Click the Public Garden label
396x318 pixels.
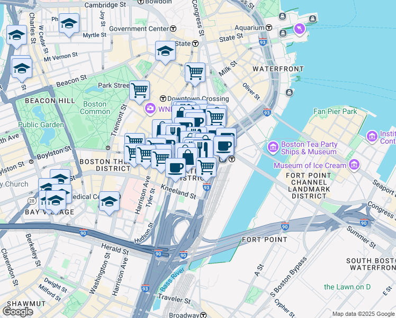point(41,125)
